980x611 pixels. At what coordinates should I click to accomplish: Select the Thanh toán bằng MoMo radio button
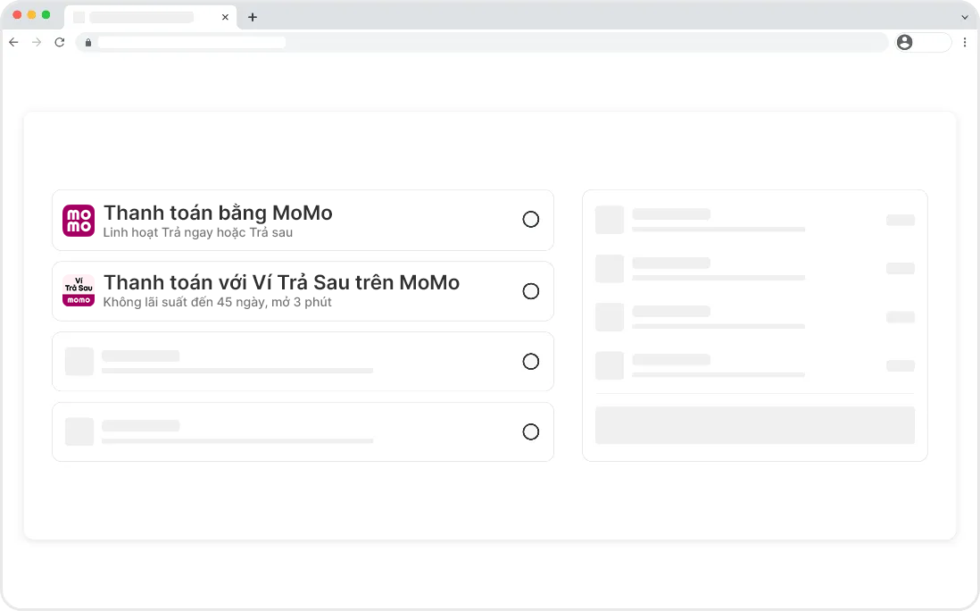(530, 220)
